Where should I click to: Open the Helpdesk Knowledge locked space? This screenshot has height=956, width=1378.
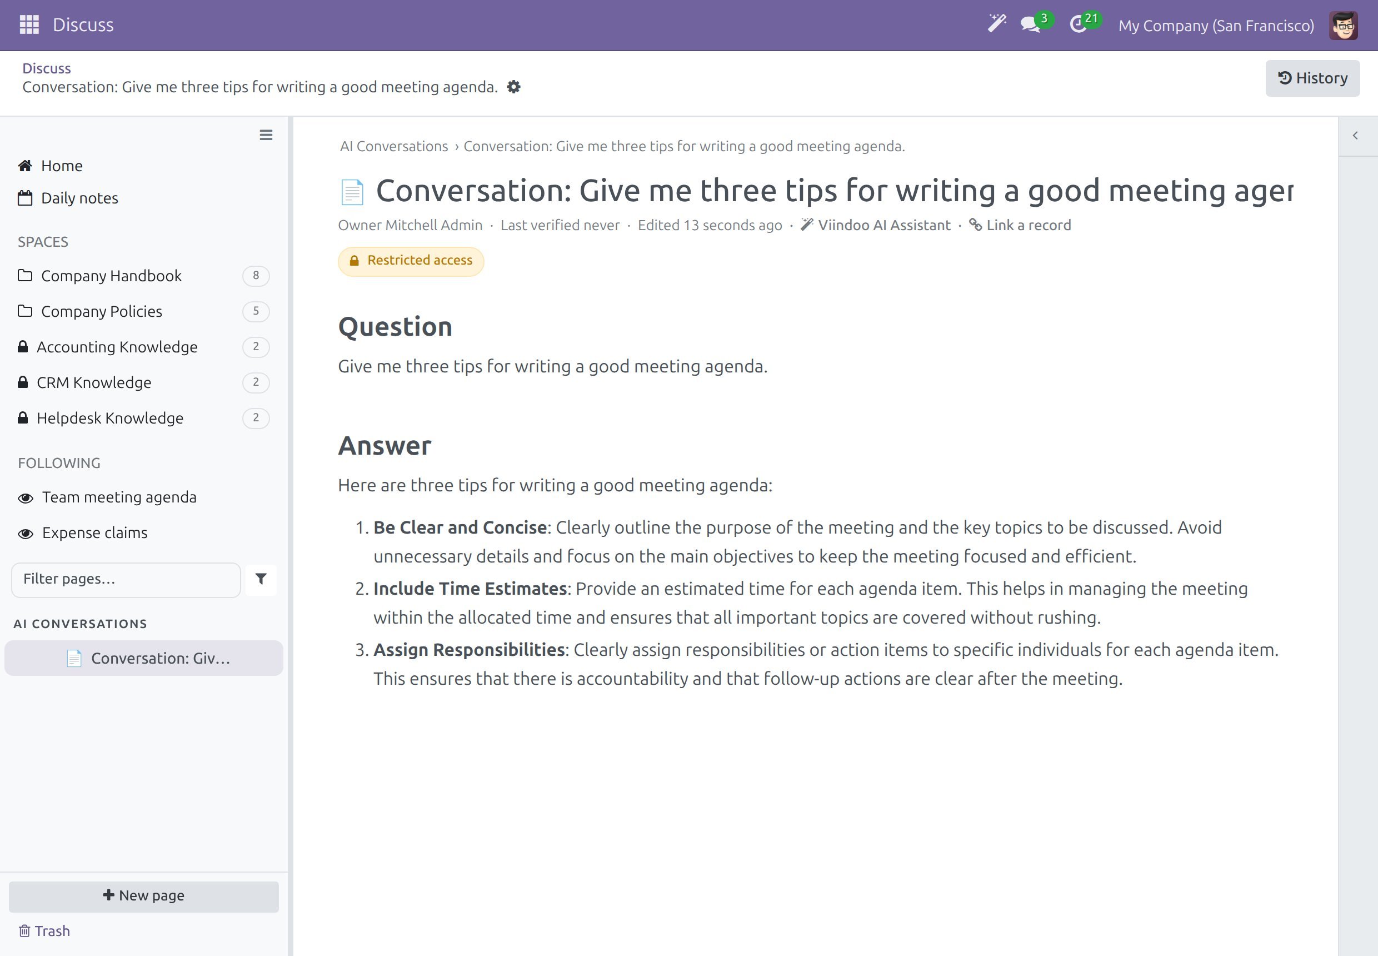click(144, 418)
